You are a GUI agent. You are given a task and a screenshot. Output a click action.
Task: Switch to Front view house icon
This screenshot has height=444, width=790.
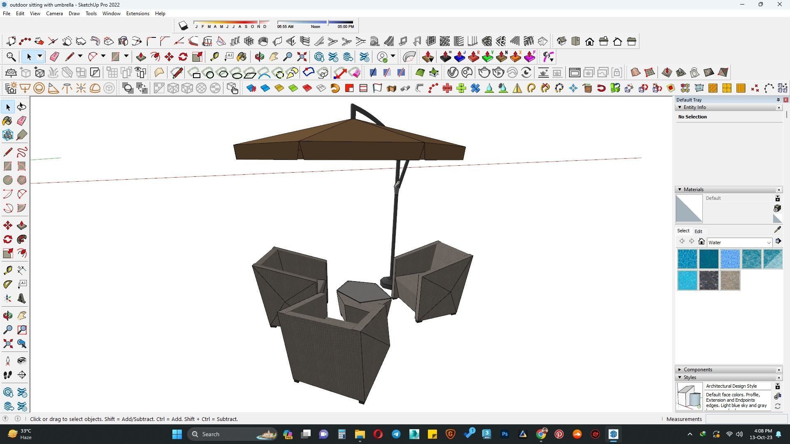589,41
